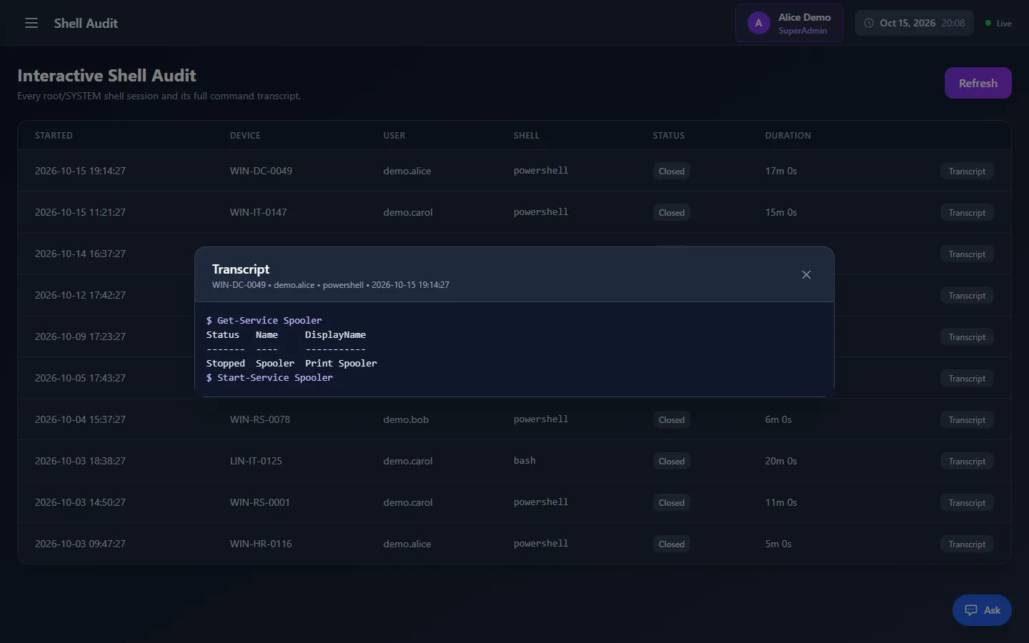Image resolution: width=1029 pixels, height=643 pixels.
Task: Click started time 2026-10-03 09:47:27
Action: click(x=80, y=544)
